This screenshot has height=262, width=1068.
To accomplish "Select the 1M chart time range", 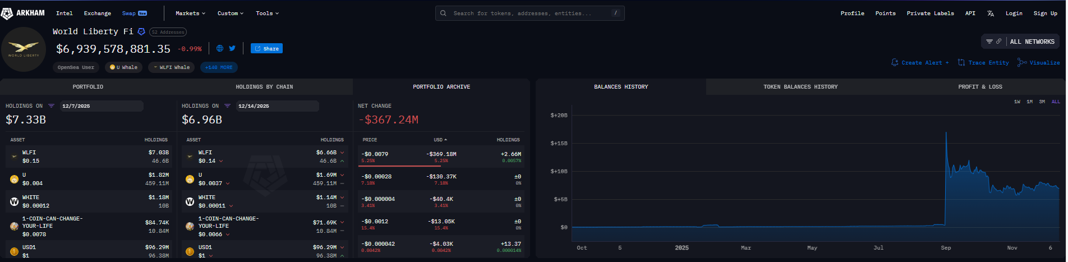I will pyautogui.click(x=1029, y=102).
